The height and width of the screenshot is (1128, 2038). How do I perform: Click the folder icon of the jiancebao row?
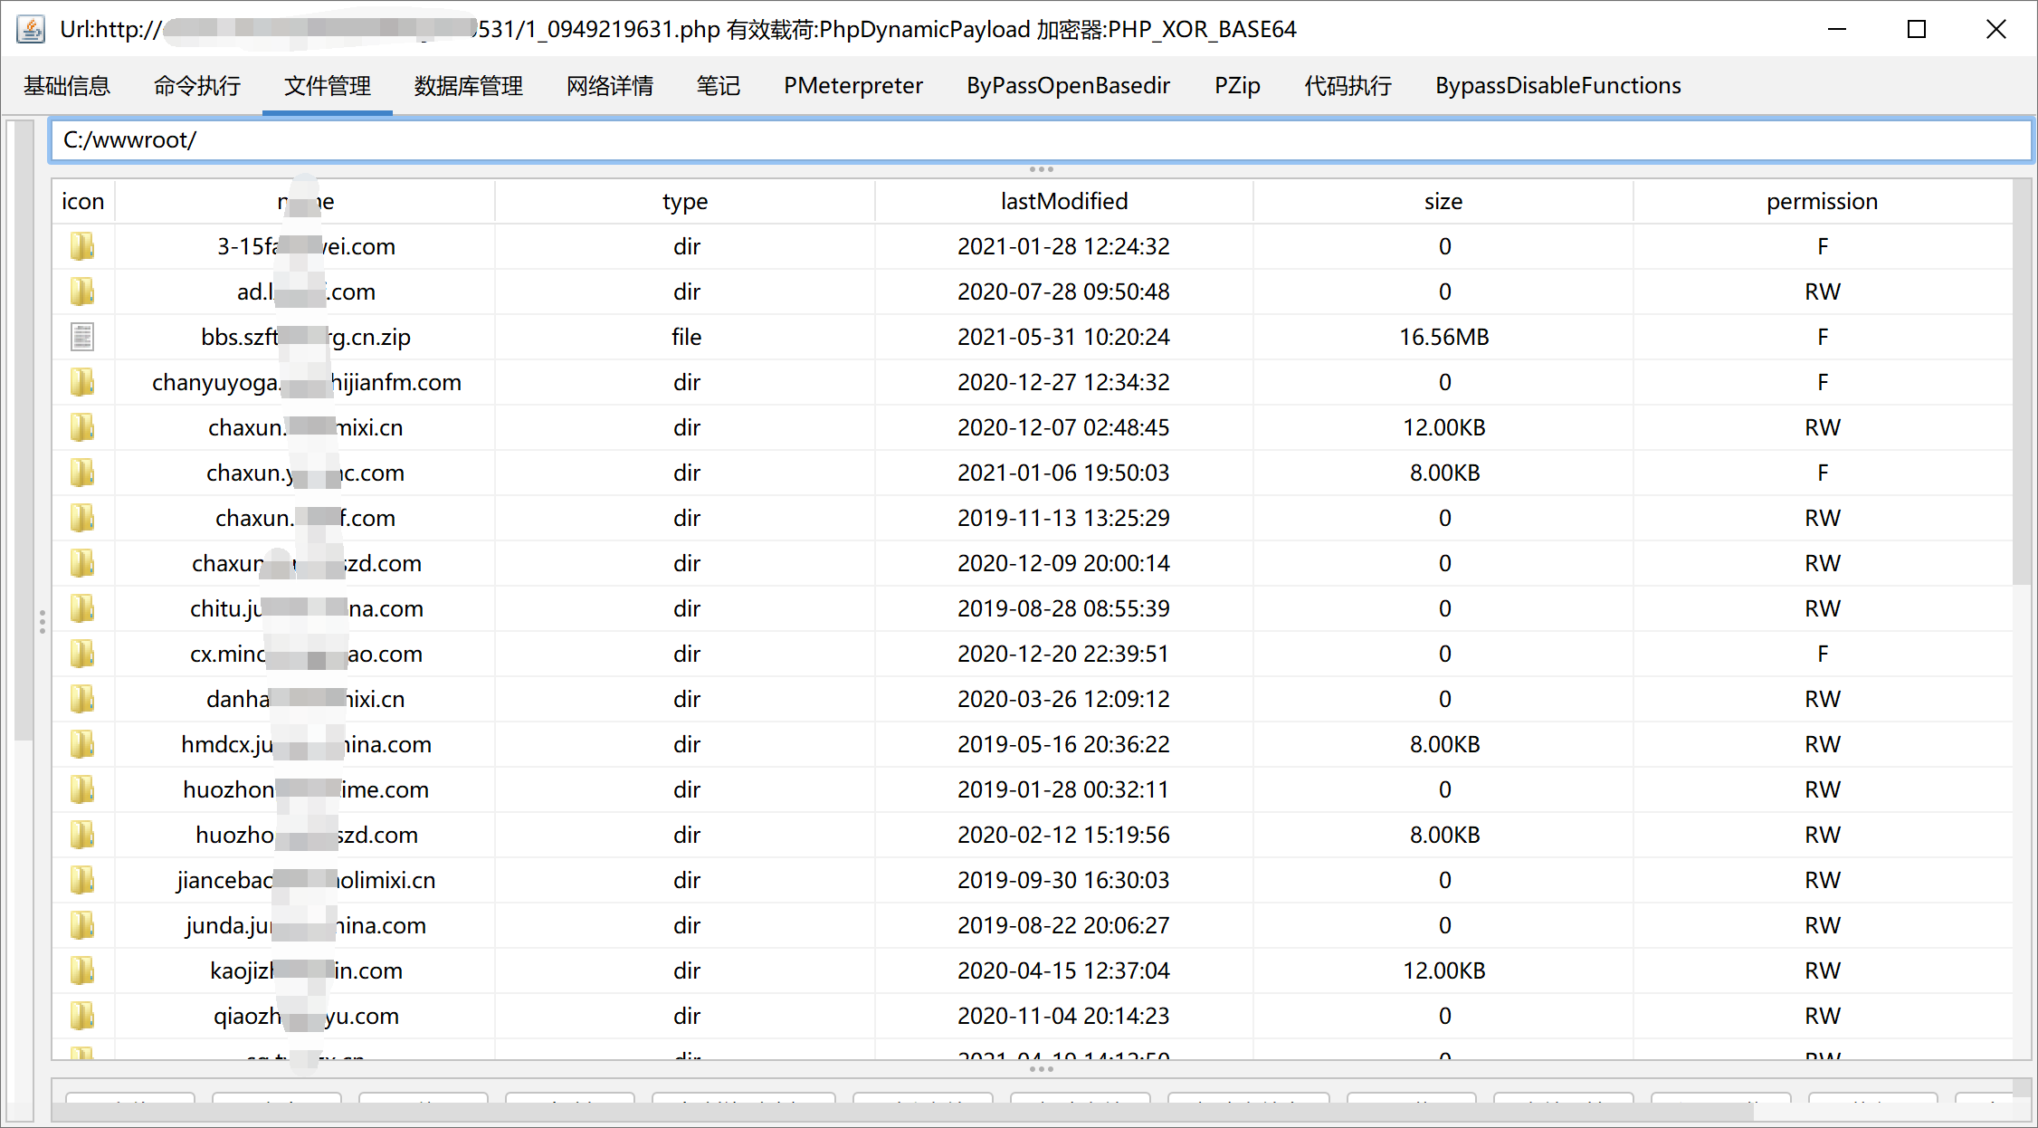[82, 880]
